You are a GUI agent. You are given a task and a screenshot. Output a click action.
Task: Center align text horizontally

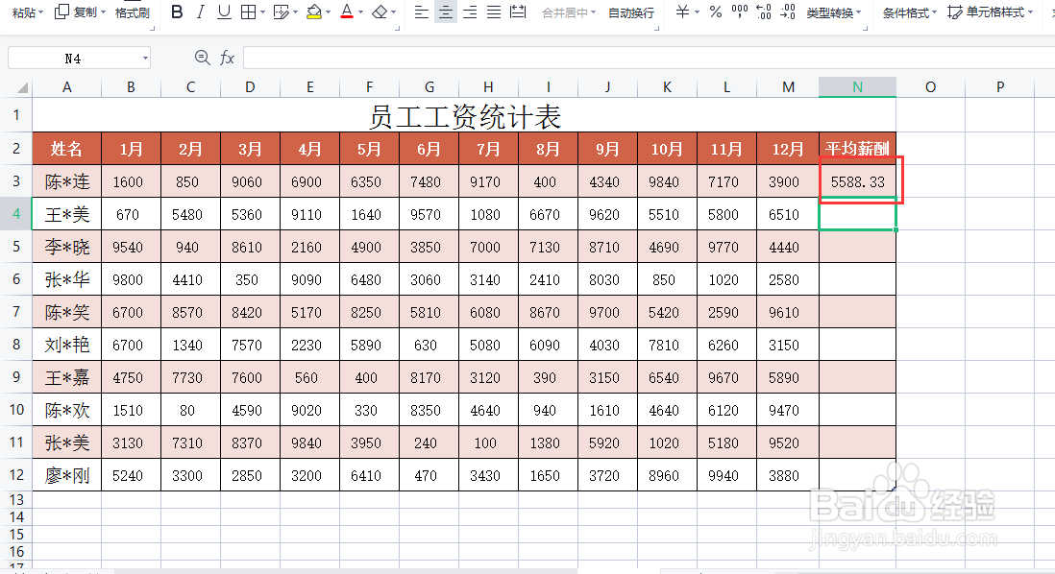446,12
